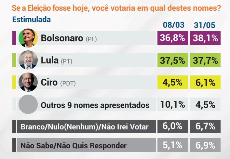Click Bolsonaro's 38,1% value box
The width and height of the screenshot is (230, 159).
pyautogui.click(x=205, y=38)
